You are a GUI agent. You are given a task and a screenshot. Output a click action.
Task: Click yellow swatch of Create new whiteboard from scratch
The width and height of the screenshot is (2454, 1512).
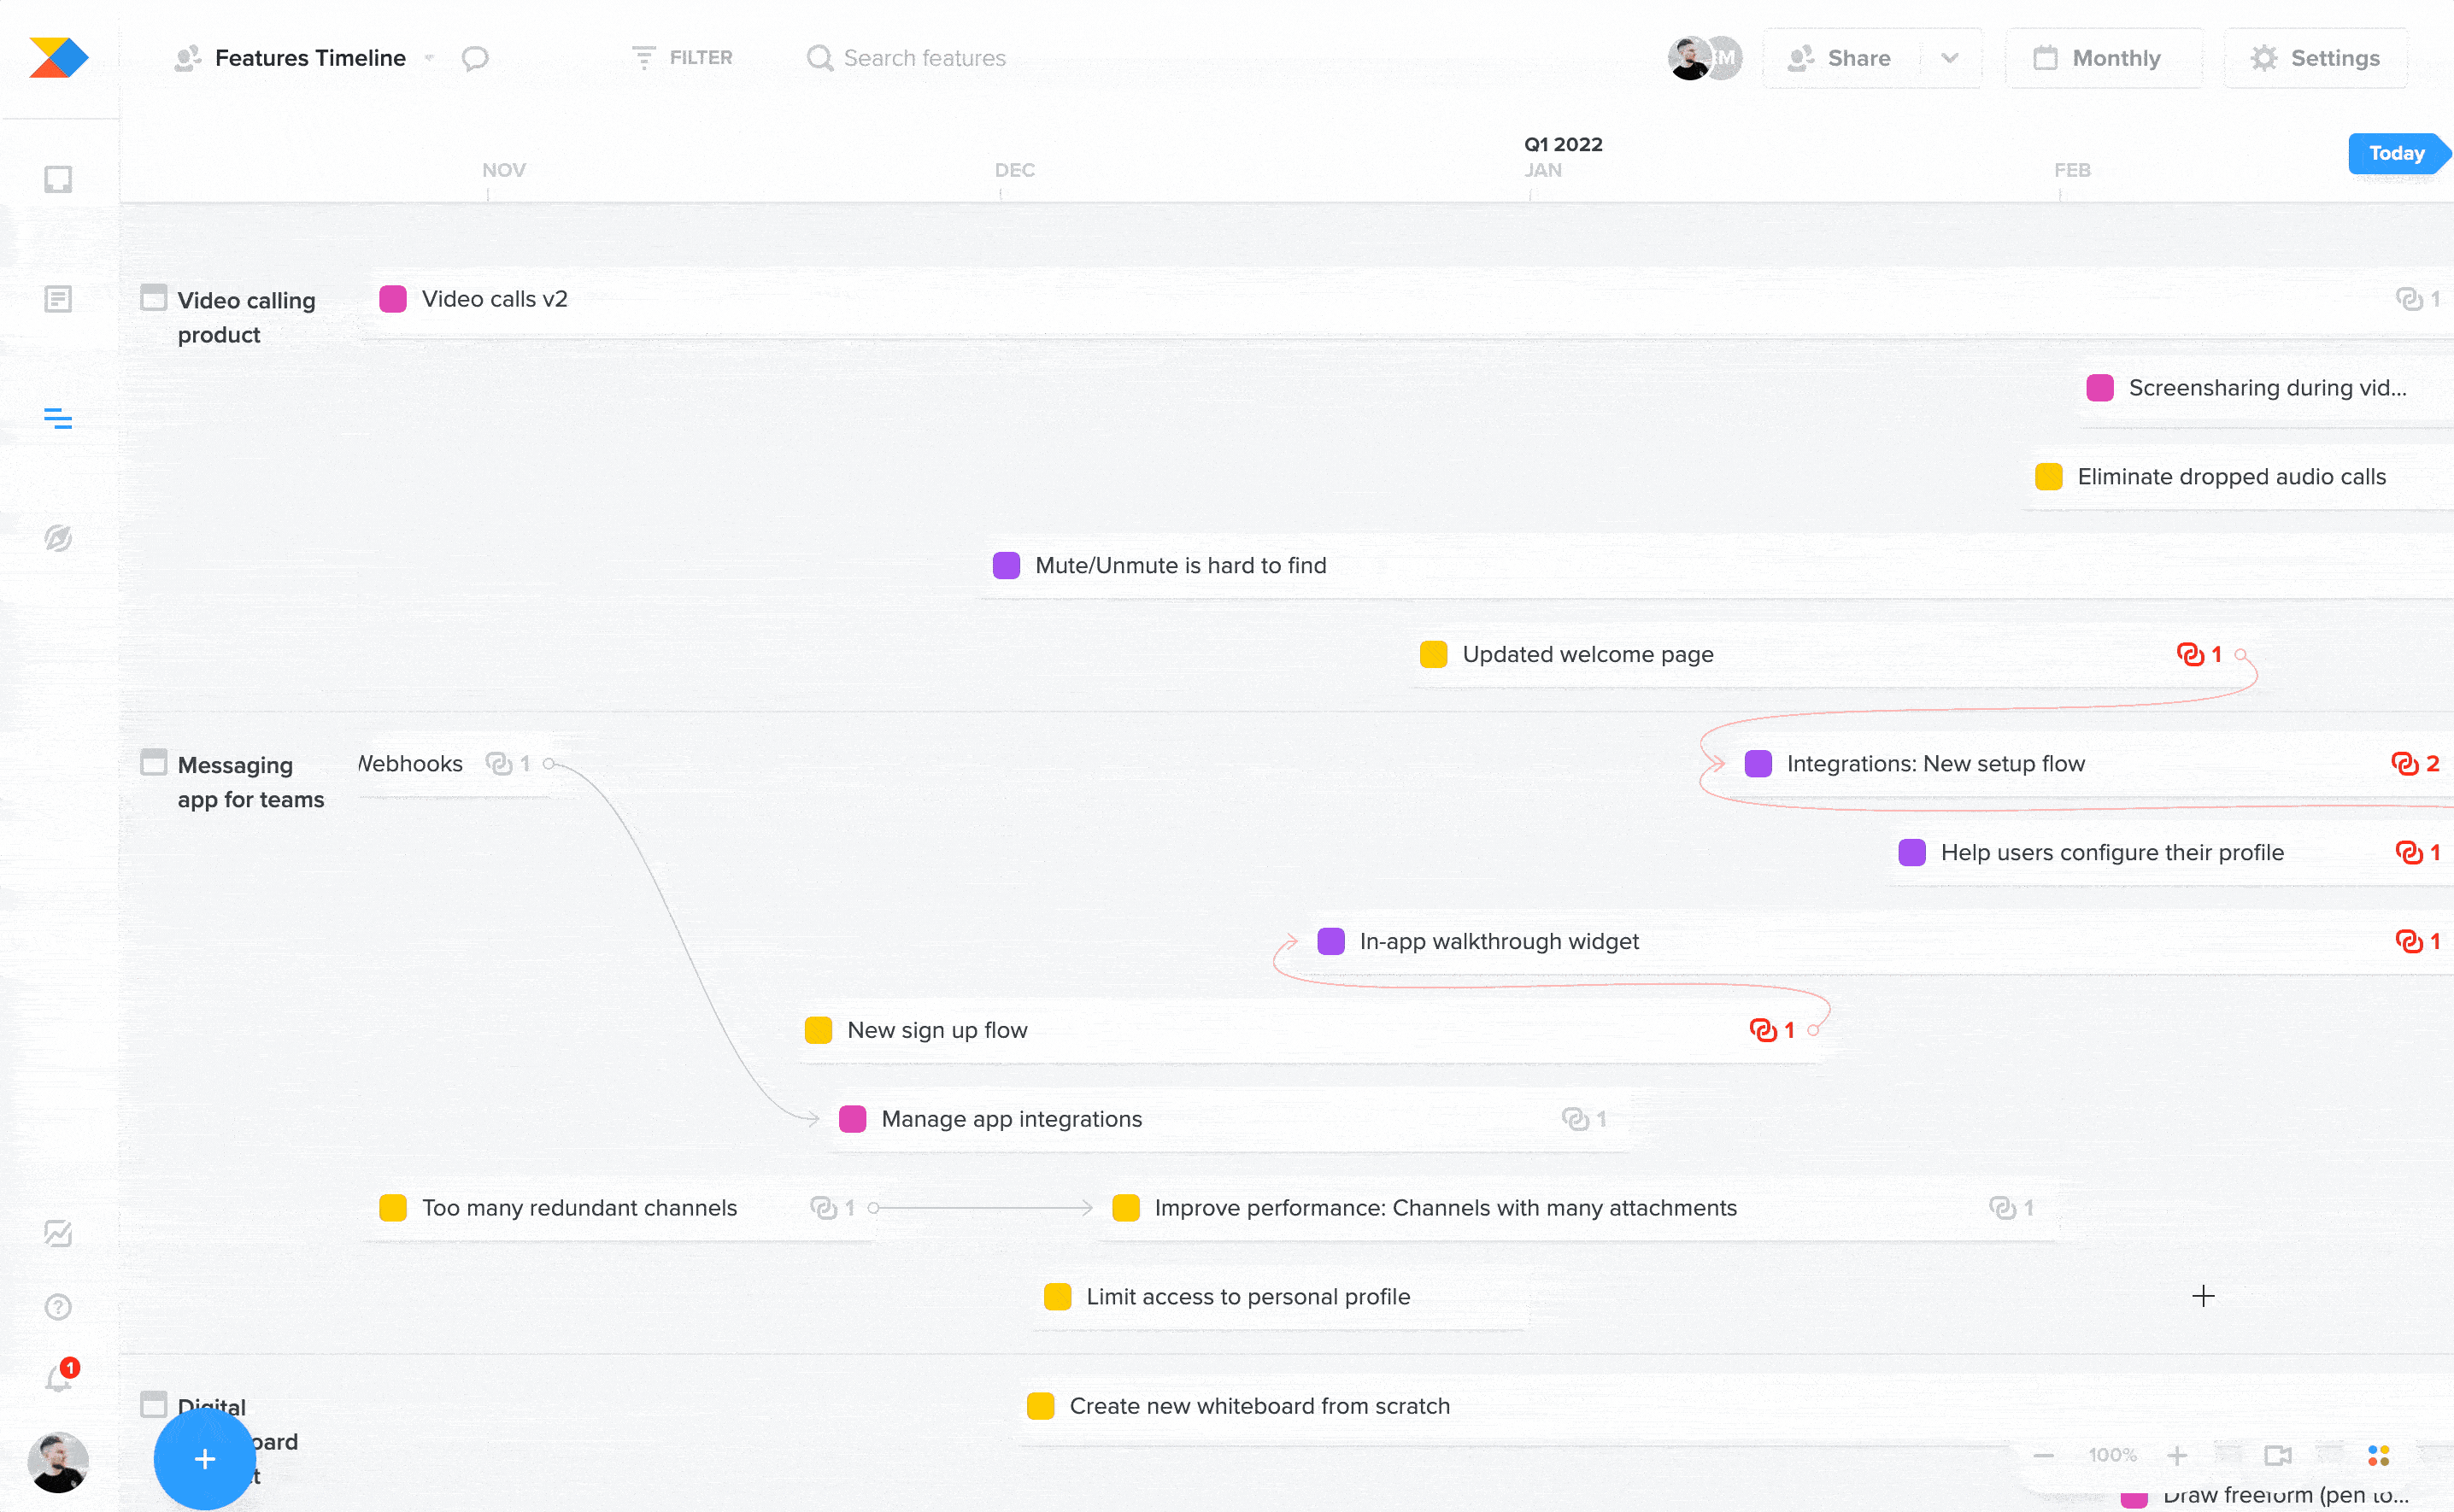1041,1406
